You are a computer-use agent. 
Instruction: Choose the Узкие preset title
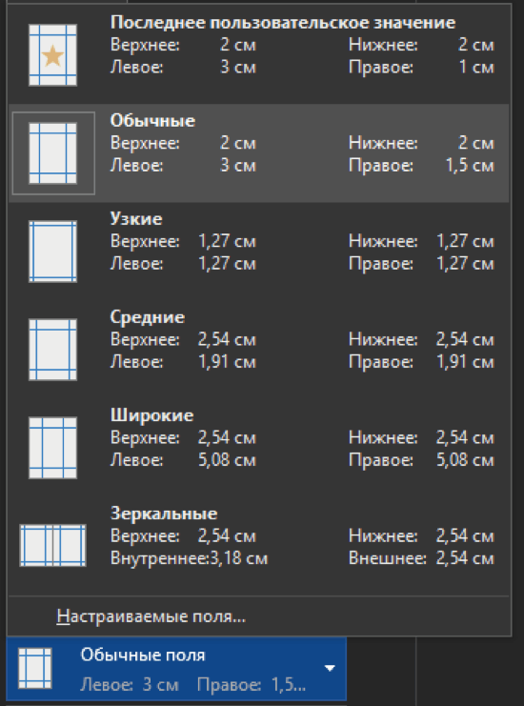136,218
